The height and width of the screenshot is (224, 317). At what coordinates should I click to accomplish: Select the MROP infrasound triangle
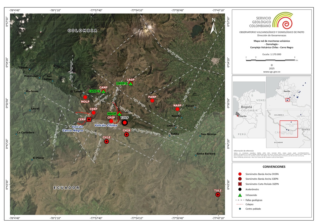[x=119, y=115]
